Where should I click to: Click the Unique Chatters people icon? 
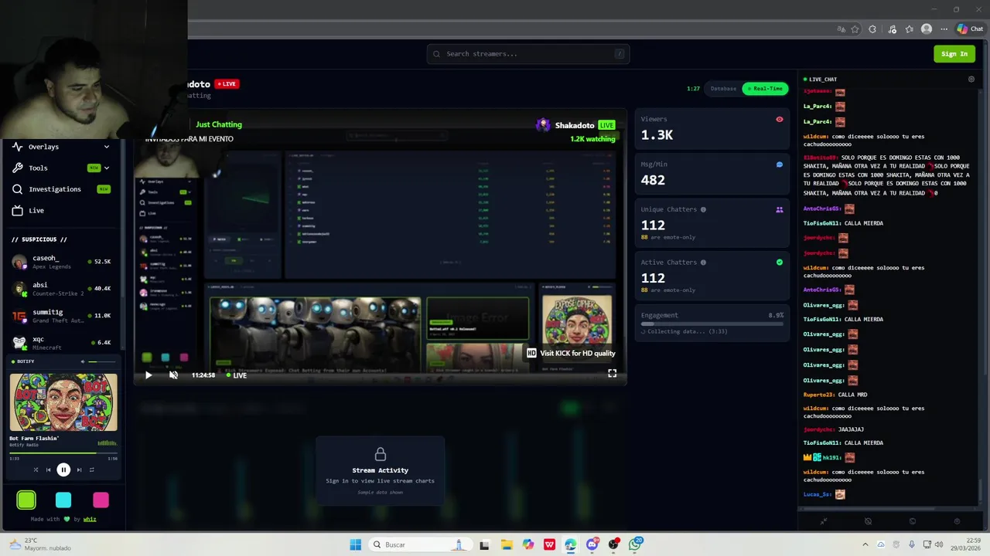pos(780,210)
